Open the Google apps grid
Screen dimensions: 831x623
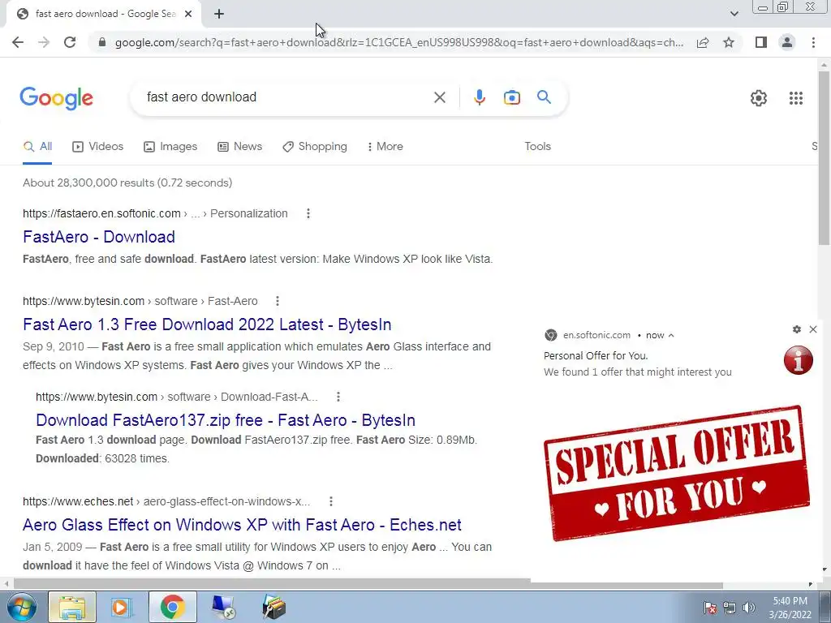(x=796, y=98)
